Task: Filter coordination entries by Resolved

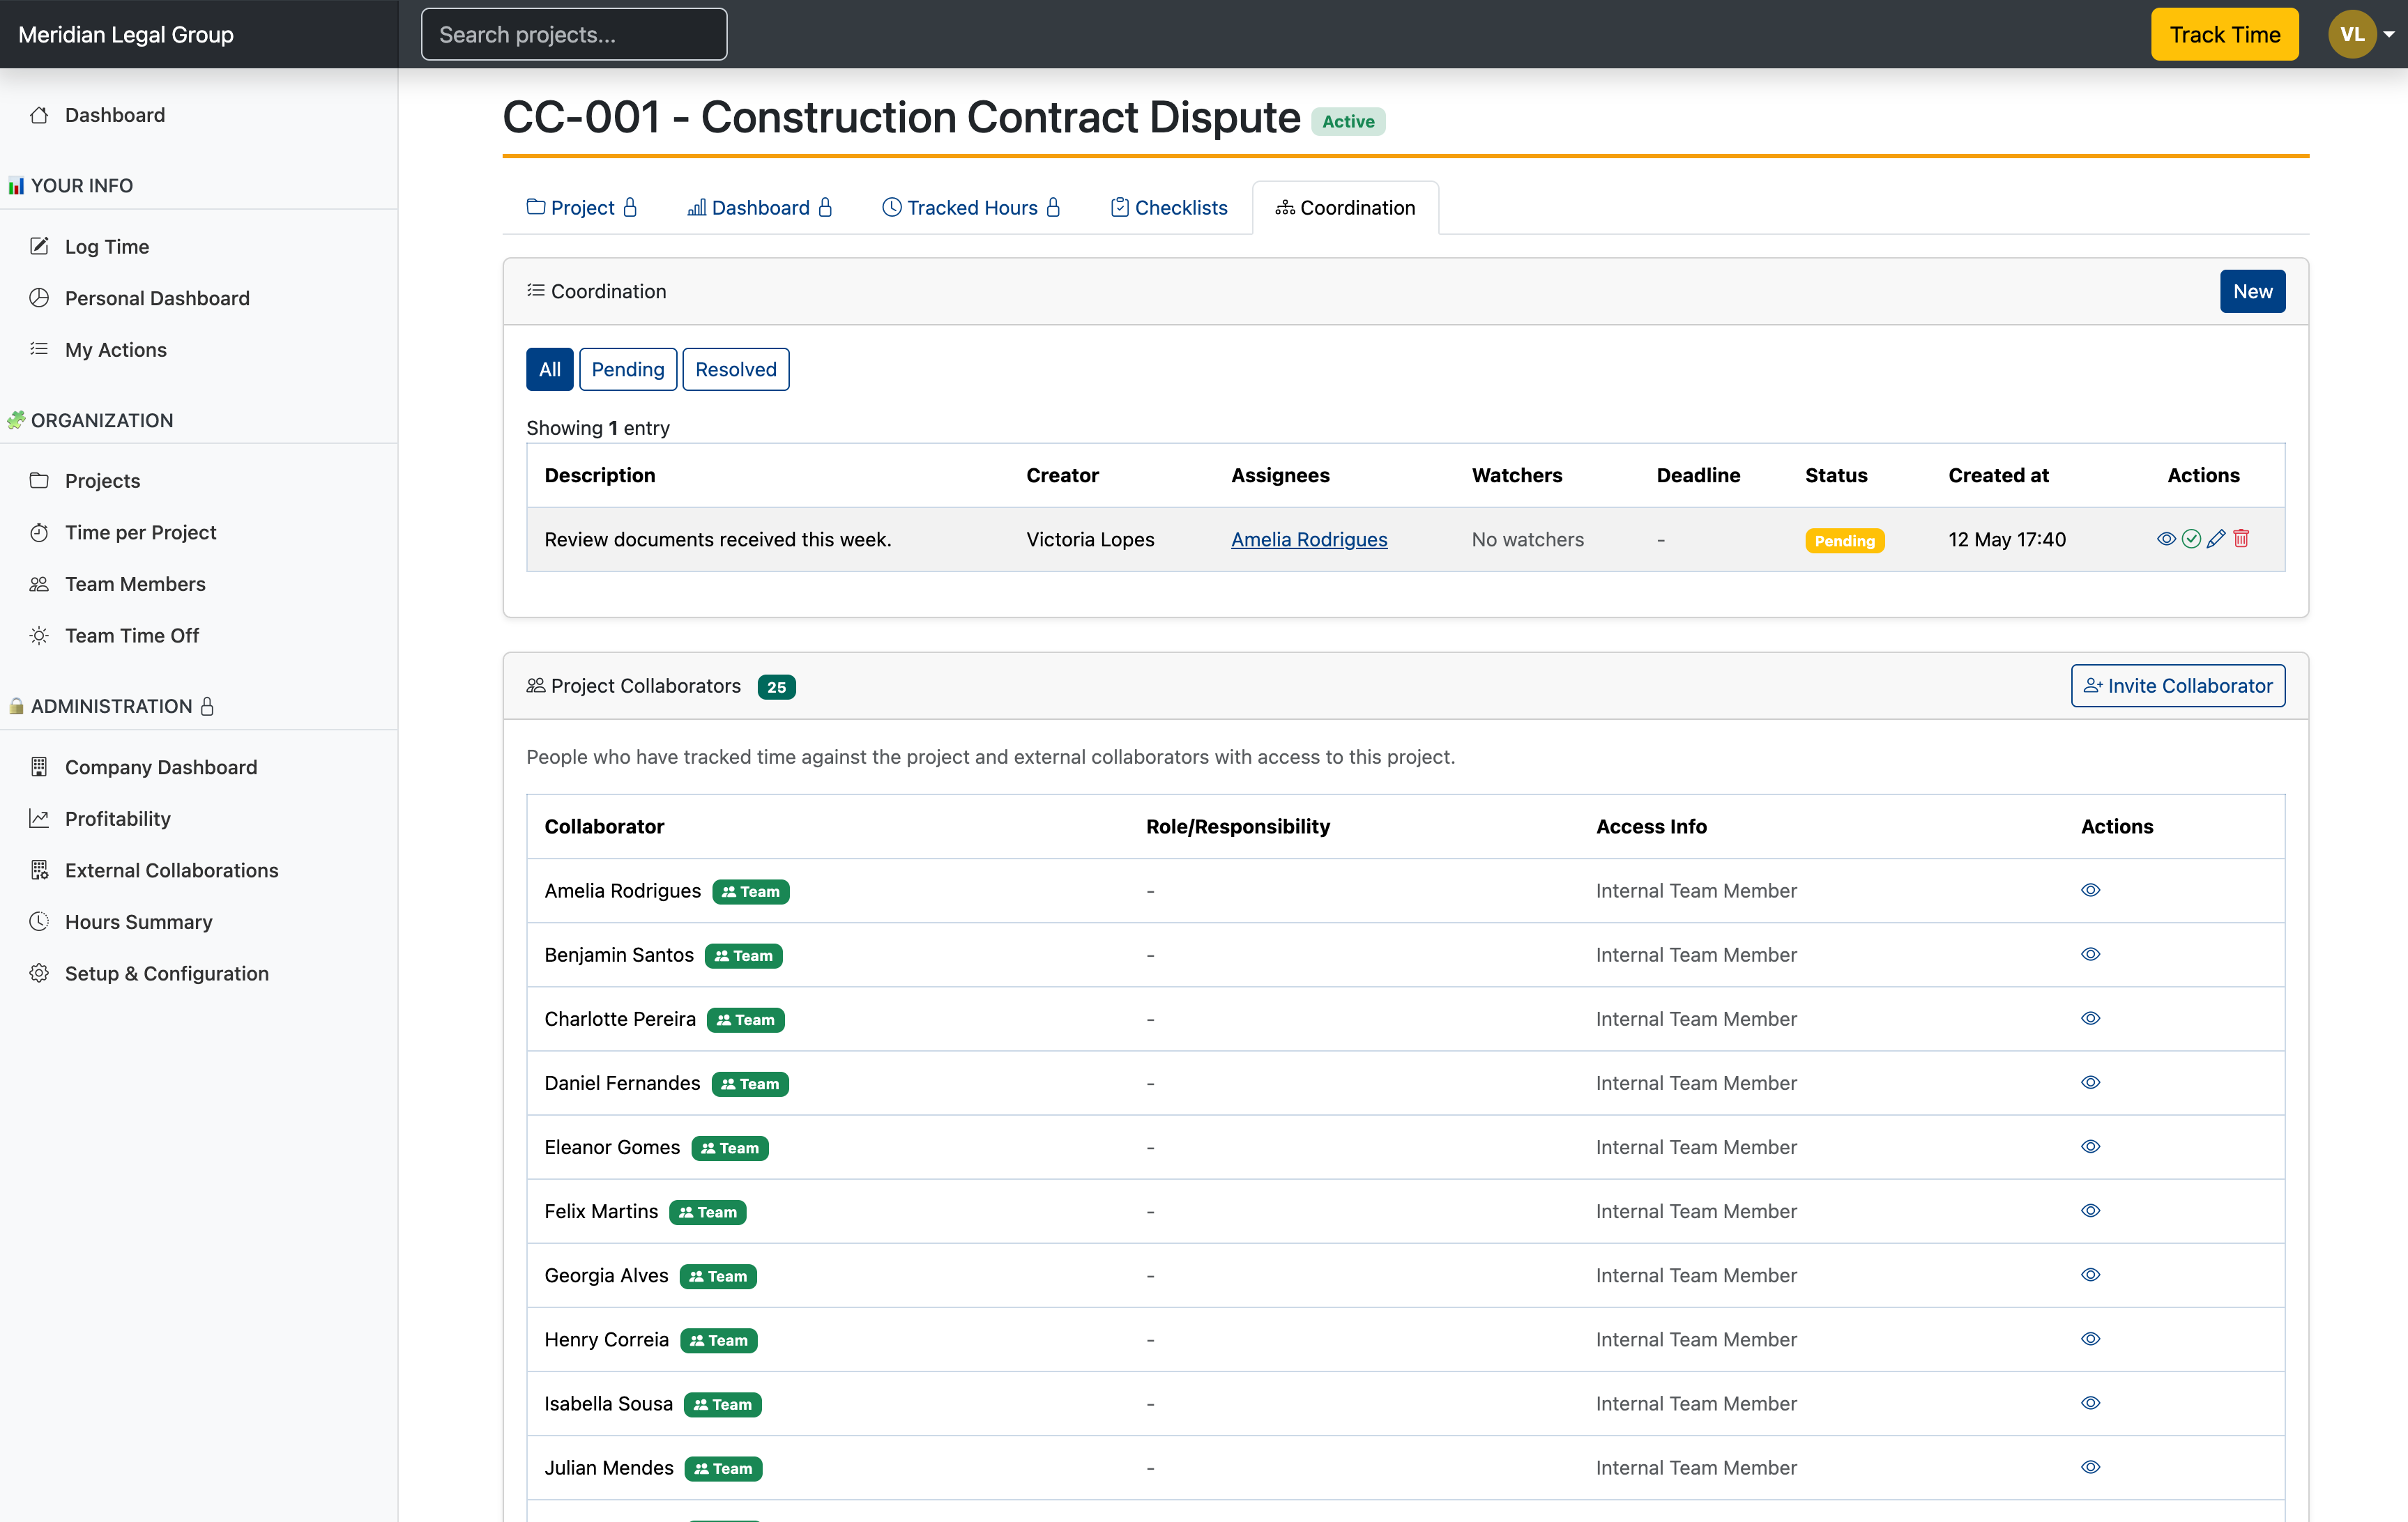Action: click(x=735, y=369)
